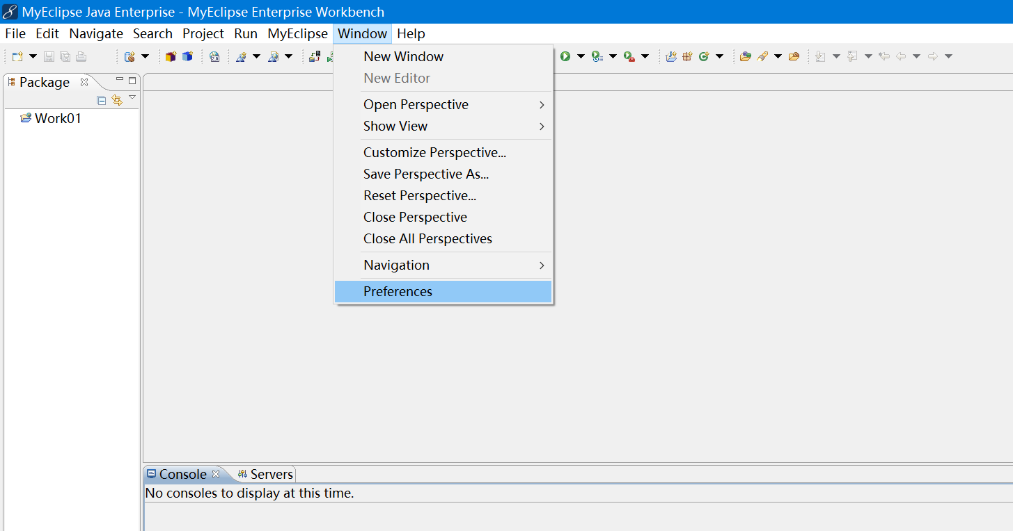This screenshot has width=1013, height=531.
Task: Open the Forward history dropdown arrow
Action: tap(948, 57)
